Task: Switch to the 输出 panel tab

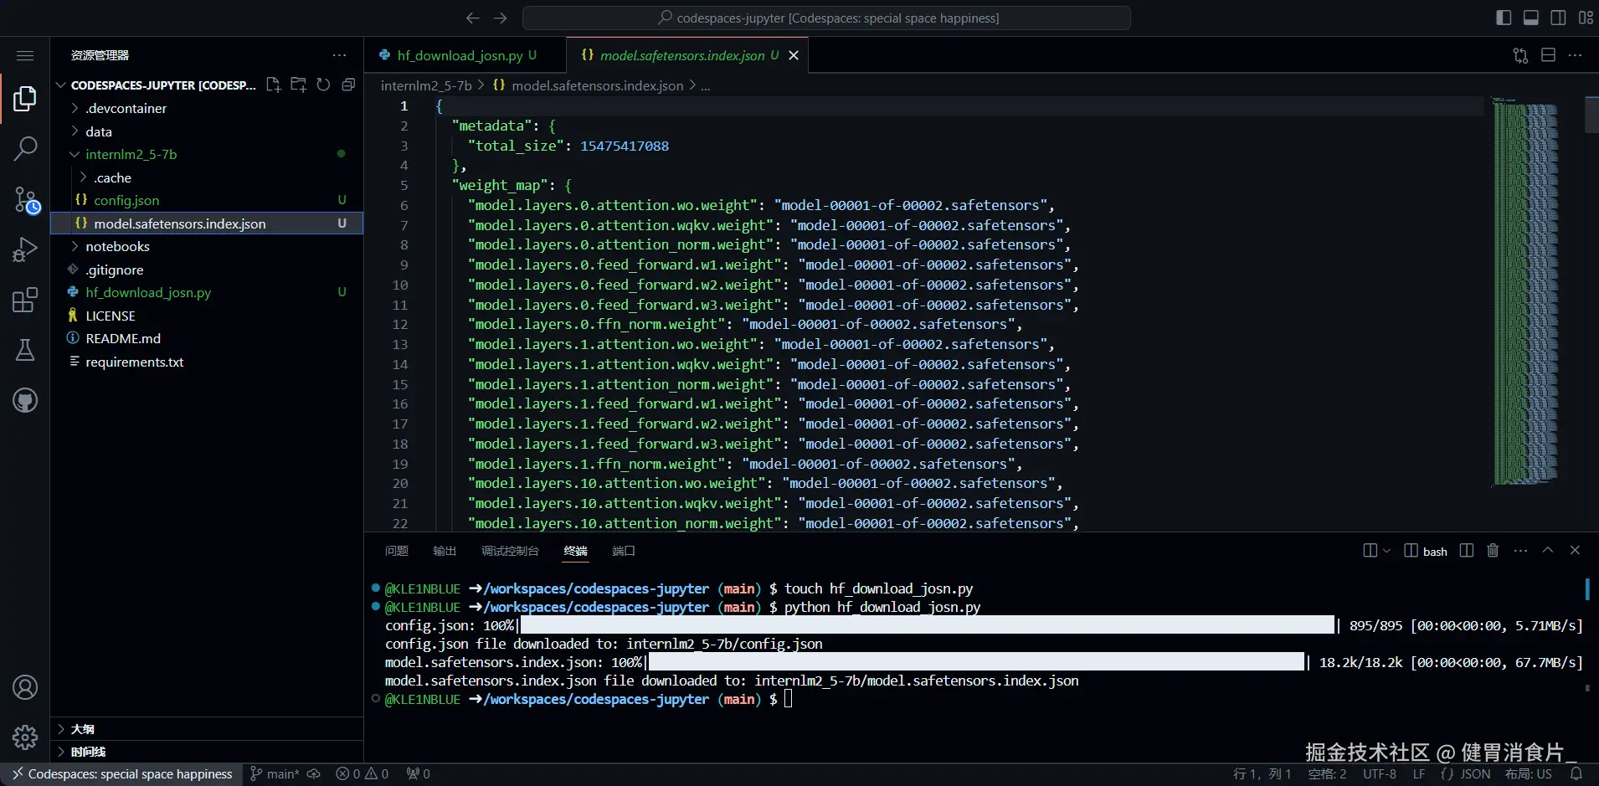Action: point(445,551)
